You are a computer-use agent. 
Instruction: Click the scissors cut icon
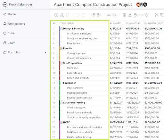click(x=157, y=15)
